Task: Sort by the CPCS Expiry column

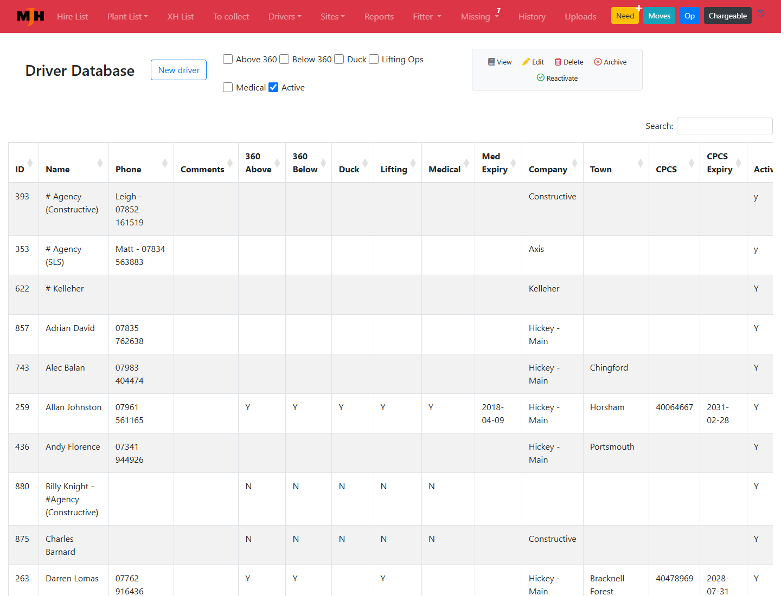Action: [x=724, y=163]
